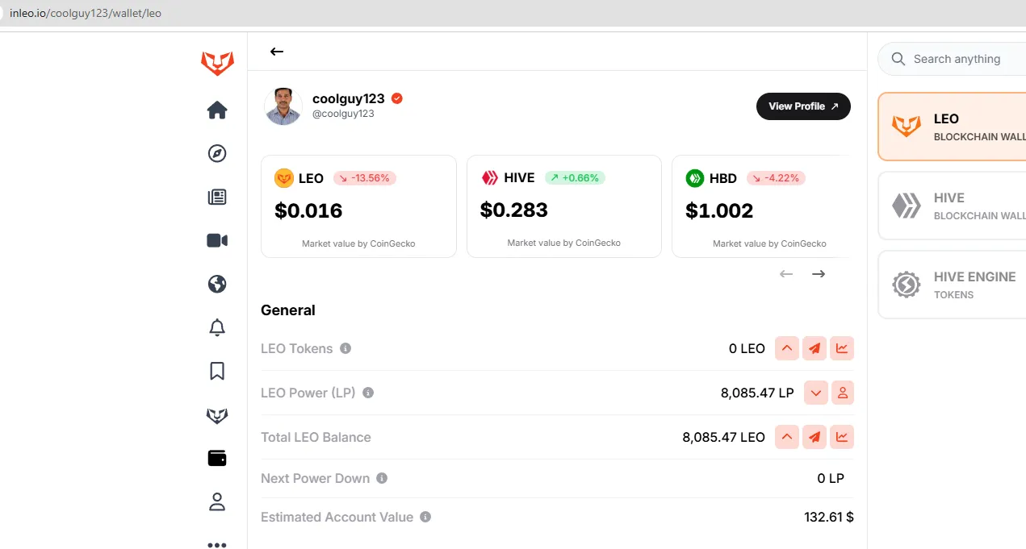Click the Estimated Account Value info icon
Image resolution: width=1026 pixels, height=549 pixels.
[425, 517]
